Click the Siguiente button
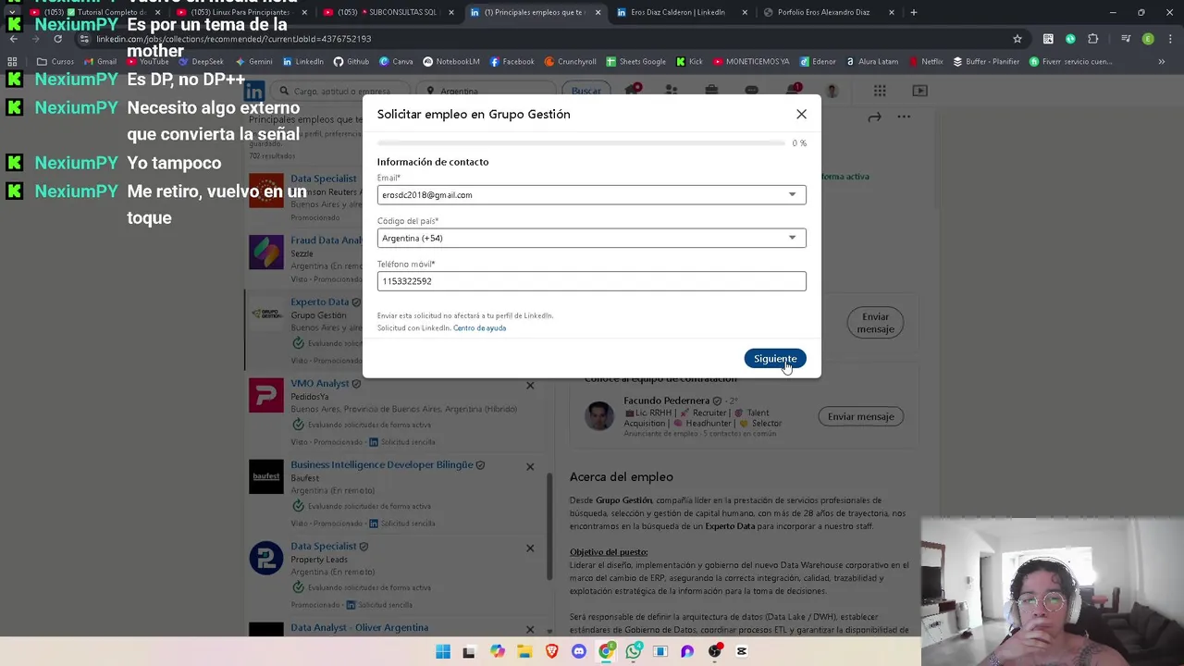Screen dimensions: 1184x666 775,359
